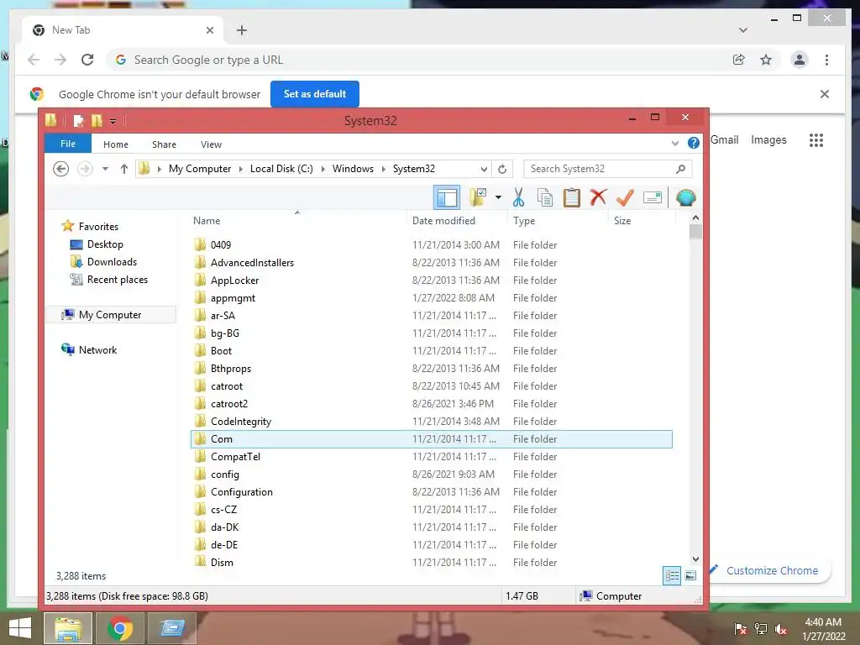Reload page in Chrome
This screenshot has width=860, height=645.
tap(87, 60)
